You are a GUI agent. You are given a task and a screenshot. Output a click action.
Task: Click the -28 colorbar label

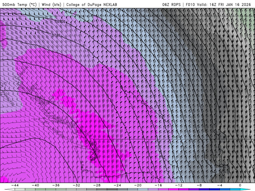pos(97,185)
